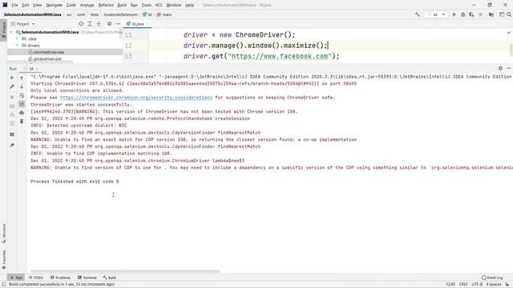
Task: Collapse the SeleniumAutomationWithJava root node
Action: tap(11, 32)
